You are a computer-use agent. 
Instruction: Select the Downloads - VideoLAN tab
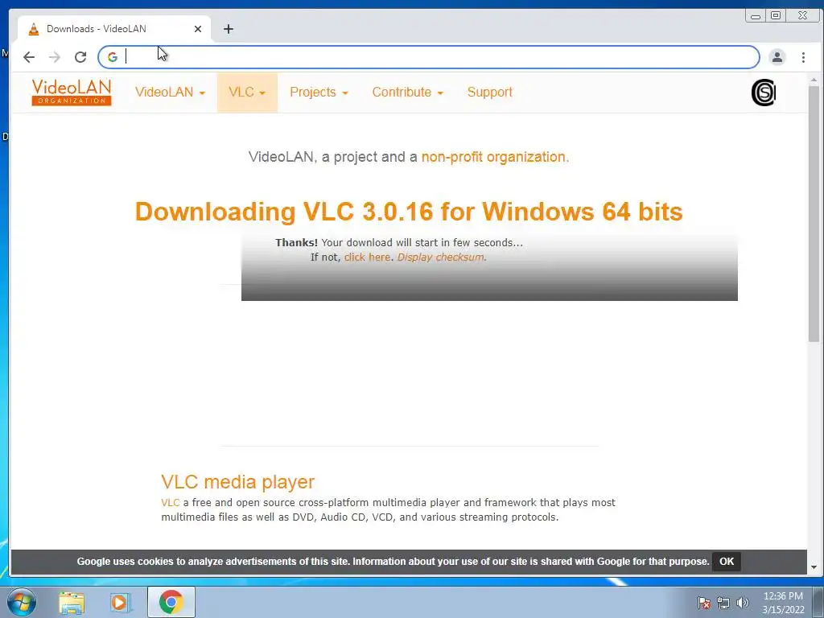[114, 29]
